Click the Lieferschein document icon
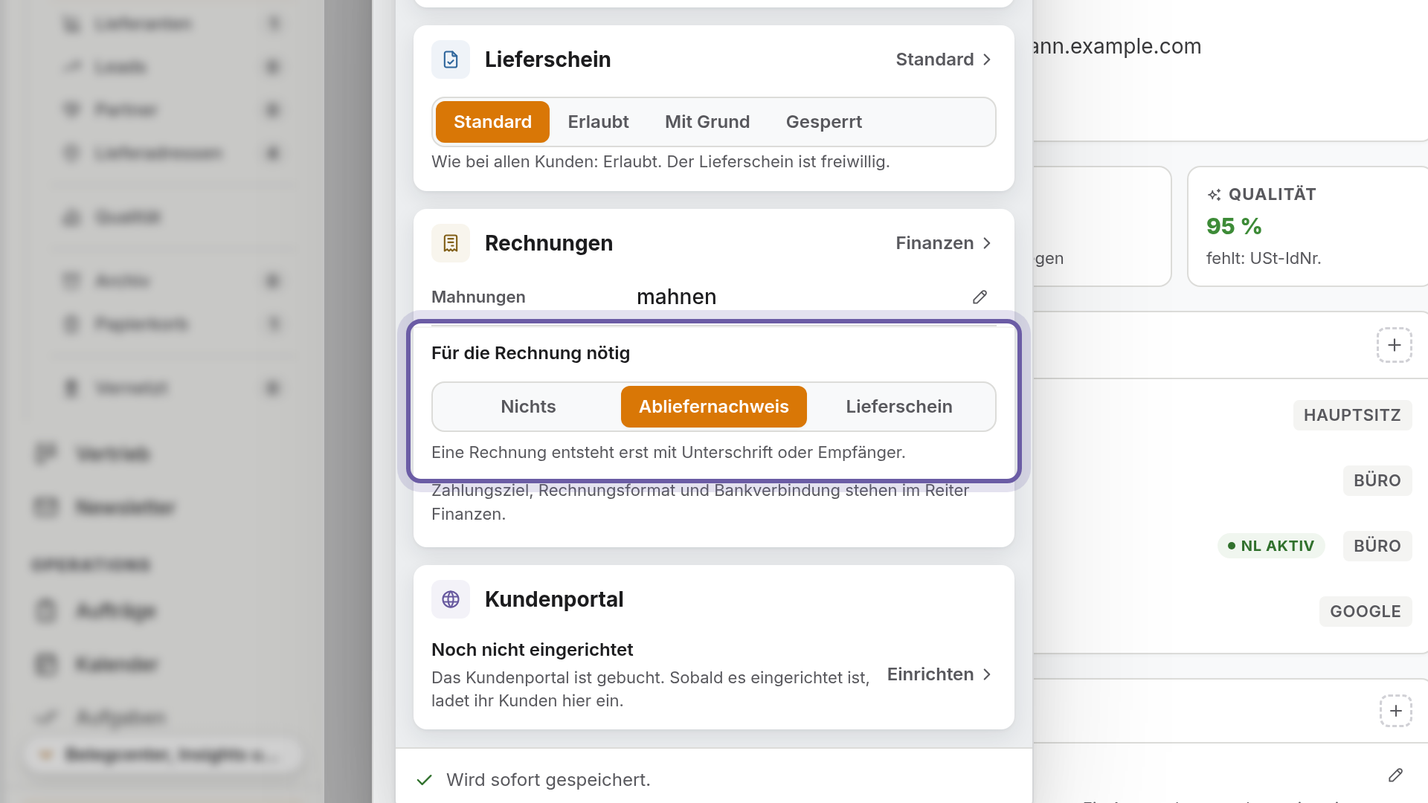The height and width of the screenshot is (803, 1428). 451,59
